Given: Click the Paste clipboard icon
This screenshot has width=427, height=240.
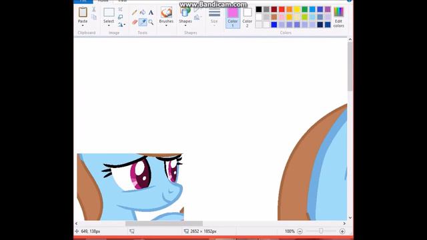Looking at the screenshot, I should pos(83,13).
